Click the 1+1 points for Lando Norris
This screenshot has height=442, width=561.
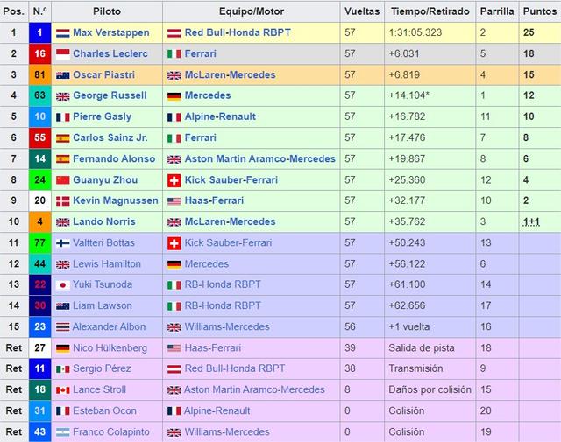[x=531, y=222]
